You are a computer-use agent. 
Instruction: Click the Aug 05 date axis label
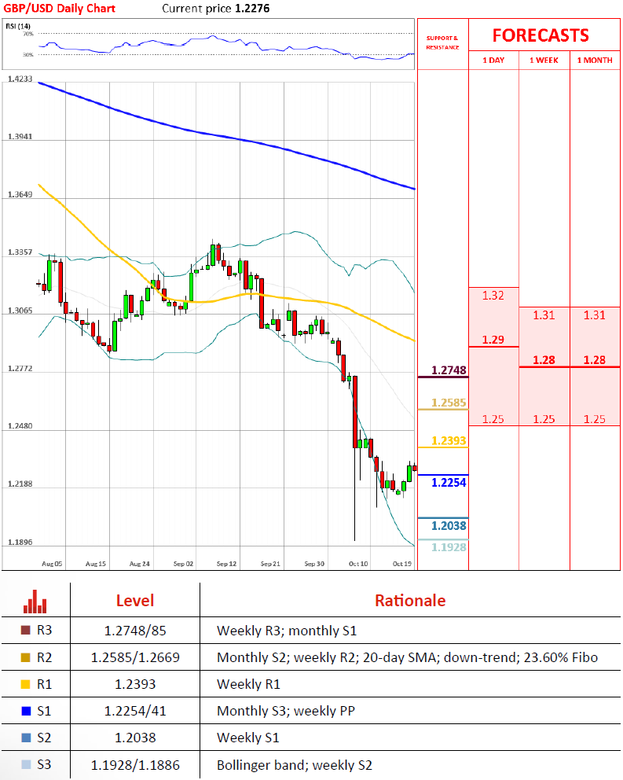(x=52, y=564)
